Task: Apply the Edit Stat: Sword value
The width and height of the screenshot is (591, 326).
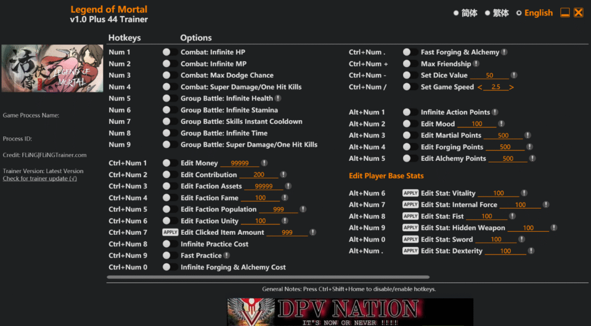Action: pos(410,239)
